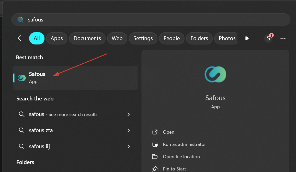The width and height of the screenshot is (296, 172).
Task: Expand the 'safous iij' suggestion chevron
Action: point(129,146)
